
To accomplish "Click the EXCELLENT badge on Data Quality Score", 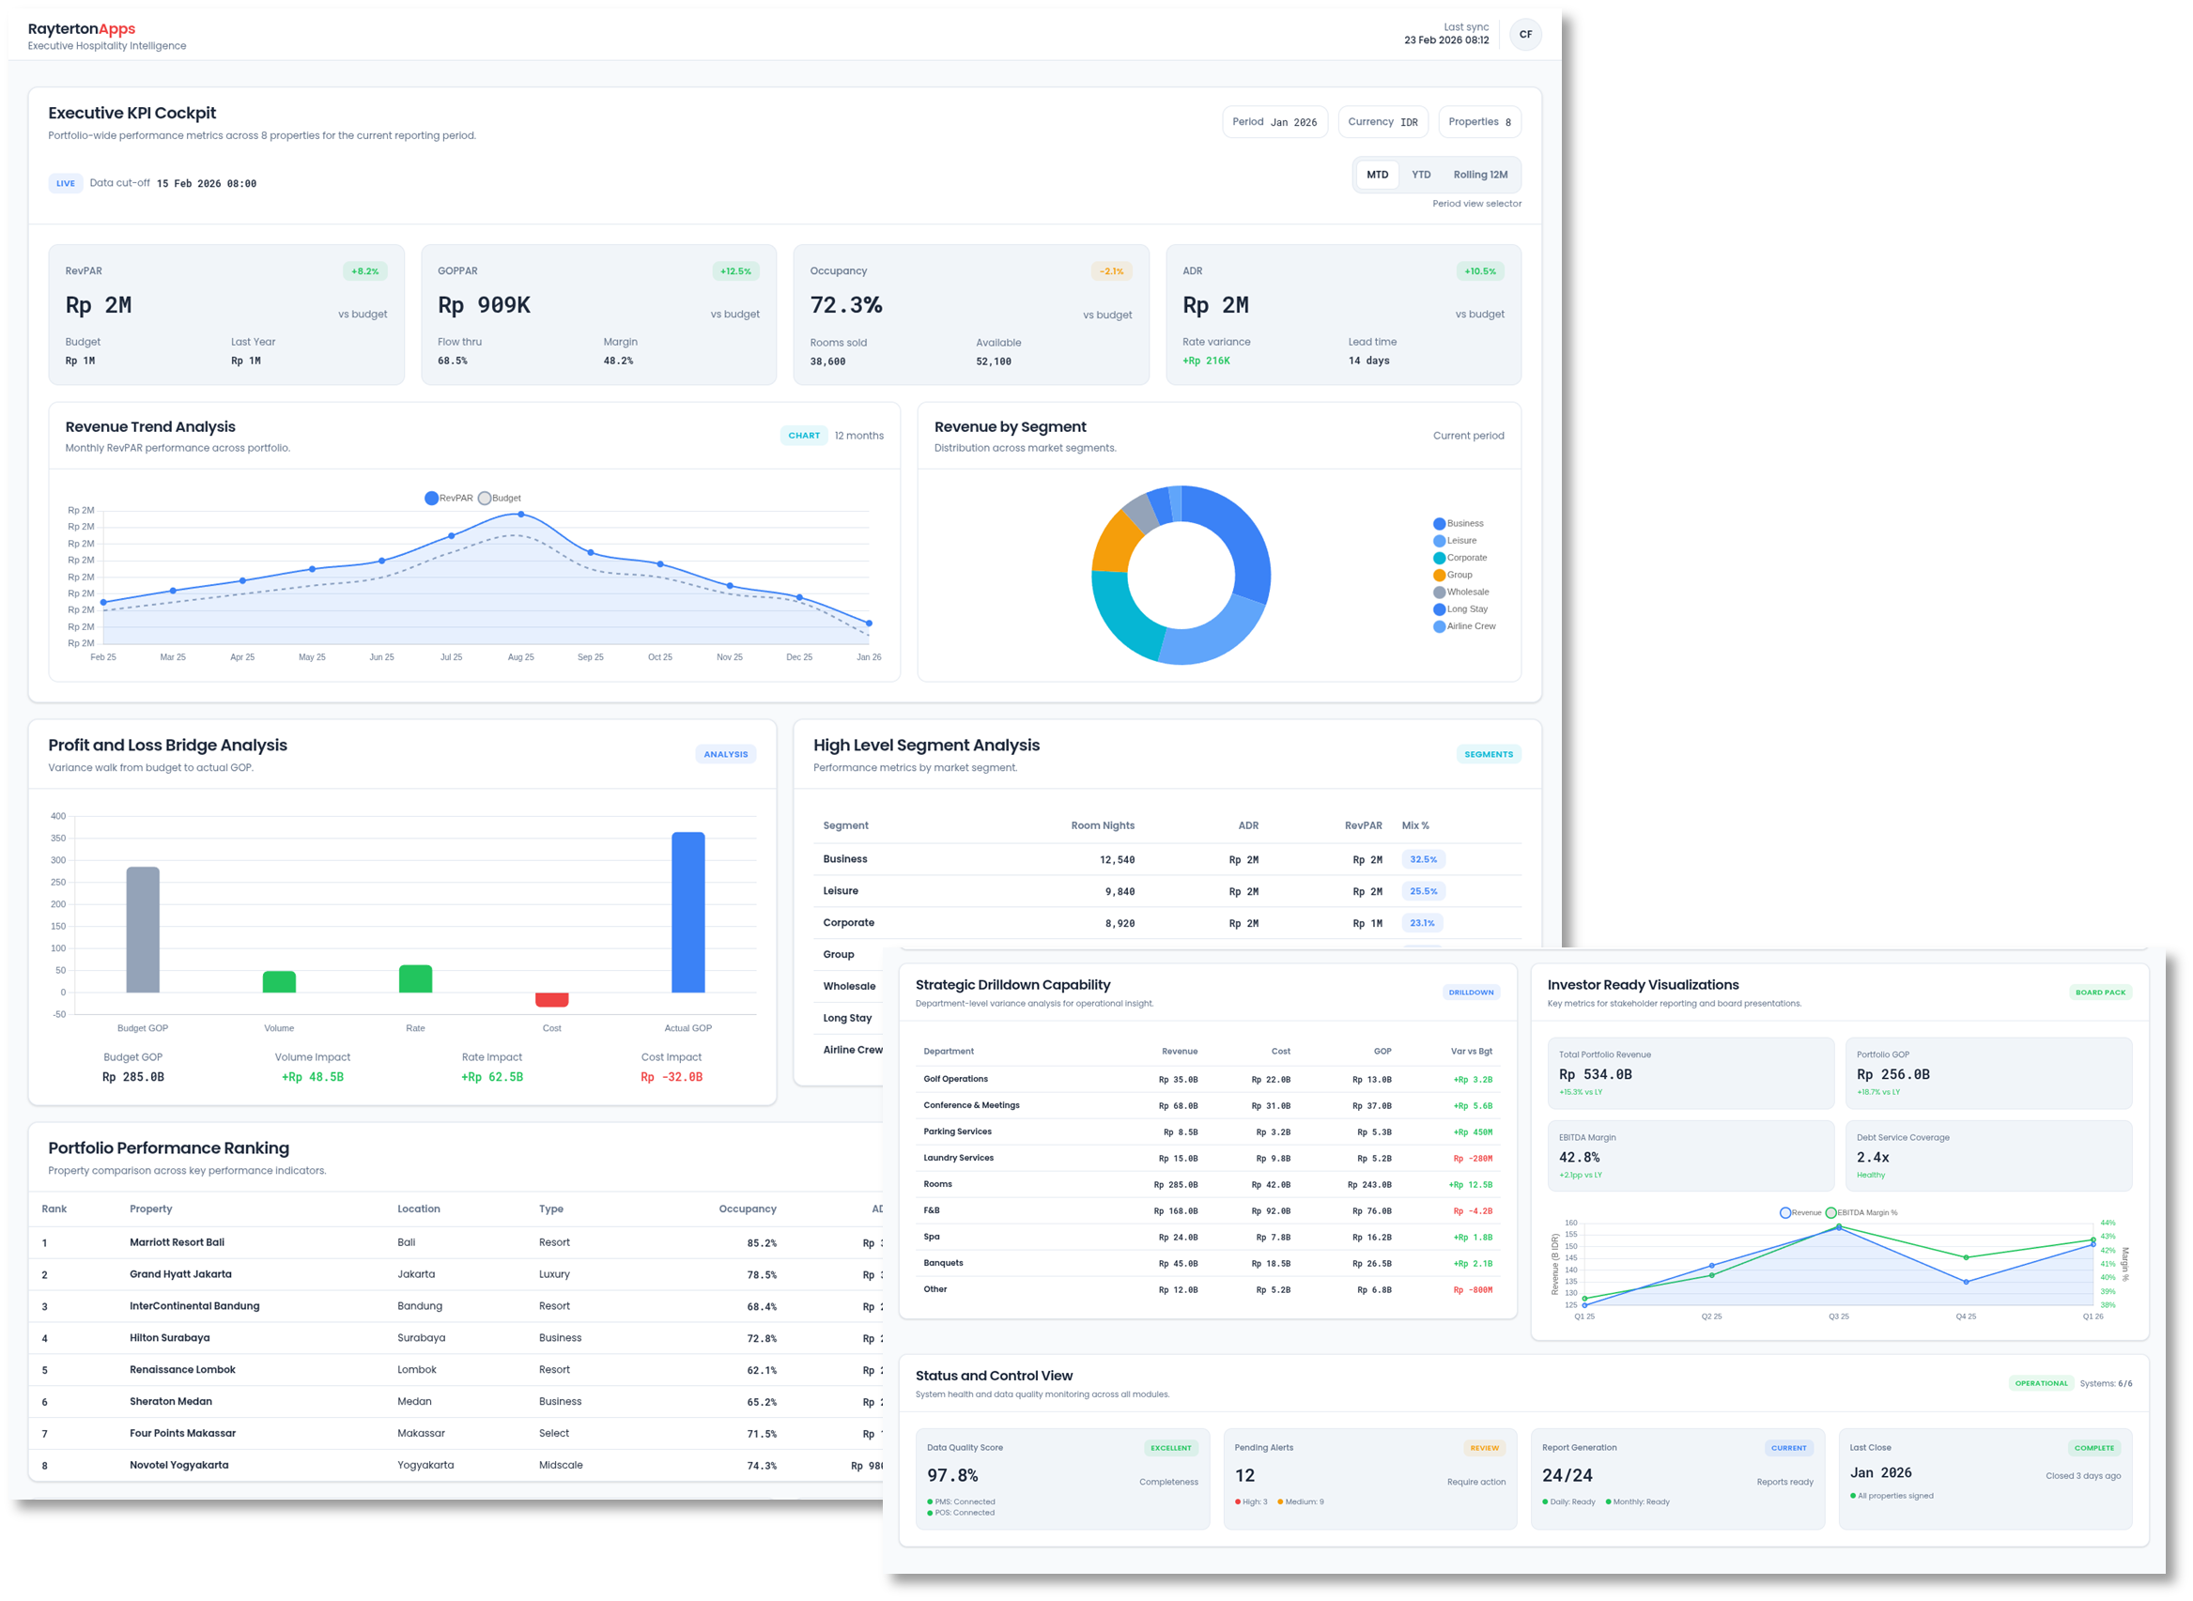I will coord(1170,1447).
